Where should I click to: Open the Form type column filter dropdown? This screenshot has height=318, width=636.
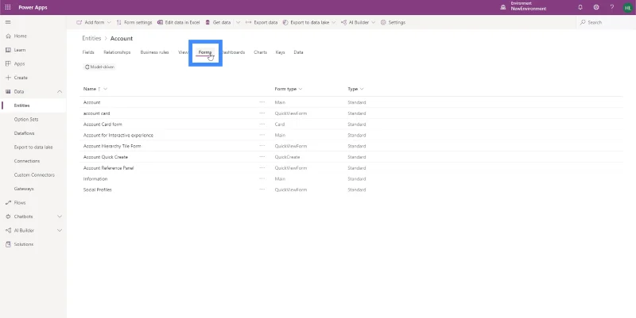[x=301, y=89]
